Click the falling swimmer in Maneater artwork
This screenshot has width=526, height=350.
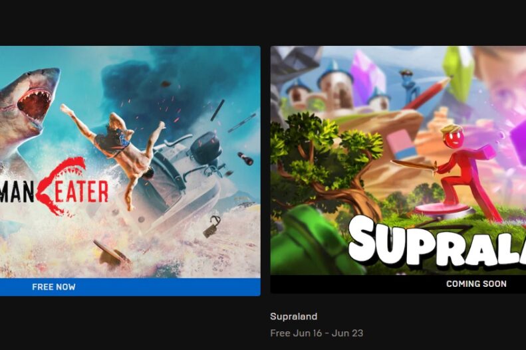coord(114,149)
